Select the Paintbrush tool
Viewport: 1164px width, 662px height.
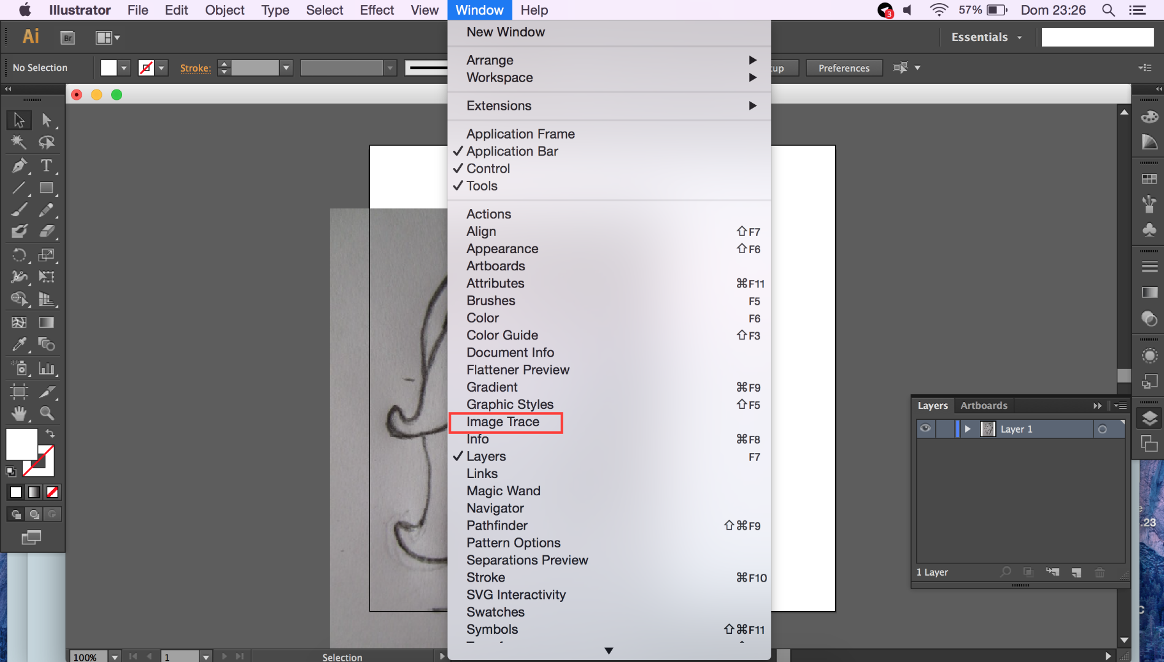pos(19,210)
